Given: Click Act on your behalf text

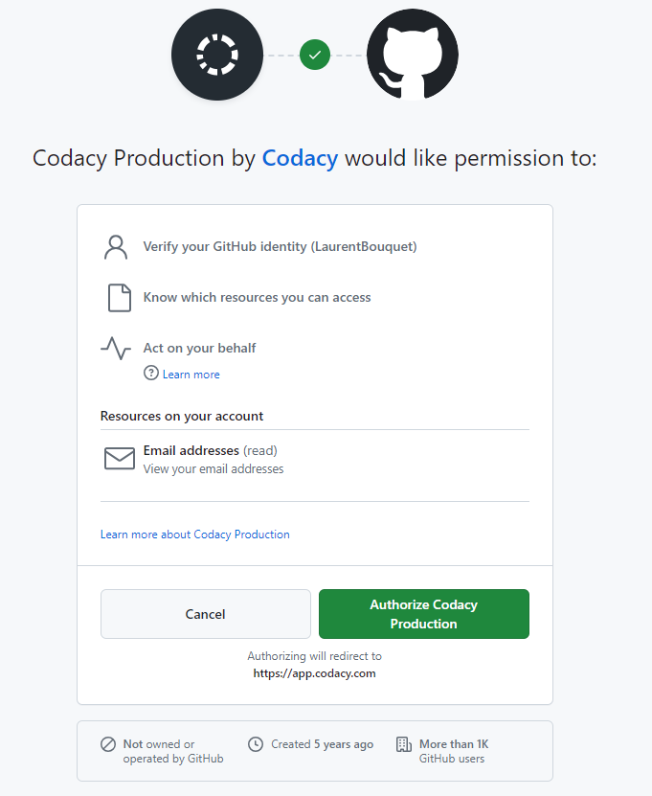Looking at the screenshot, I should coord(199,348).
